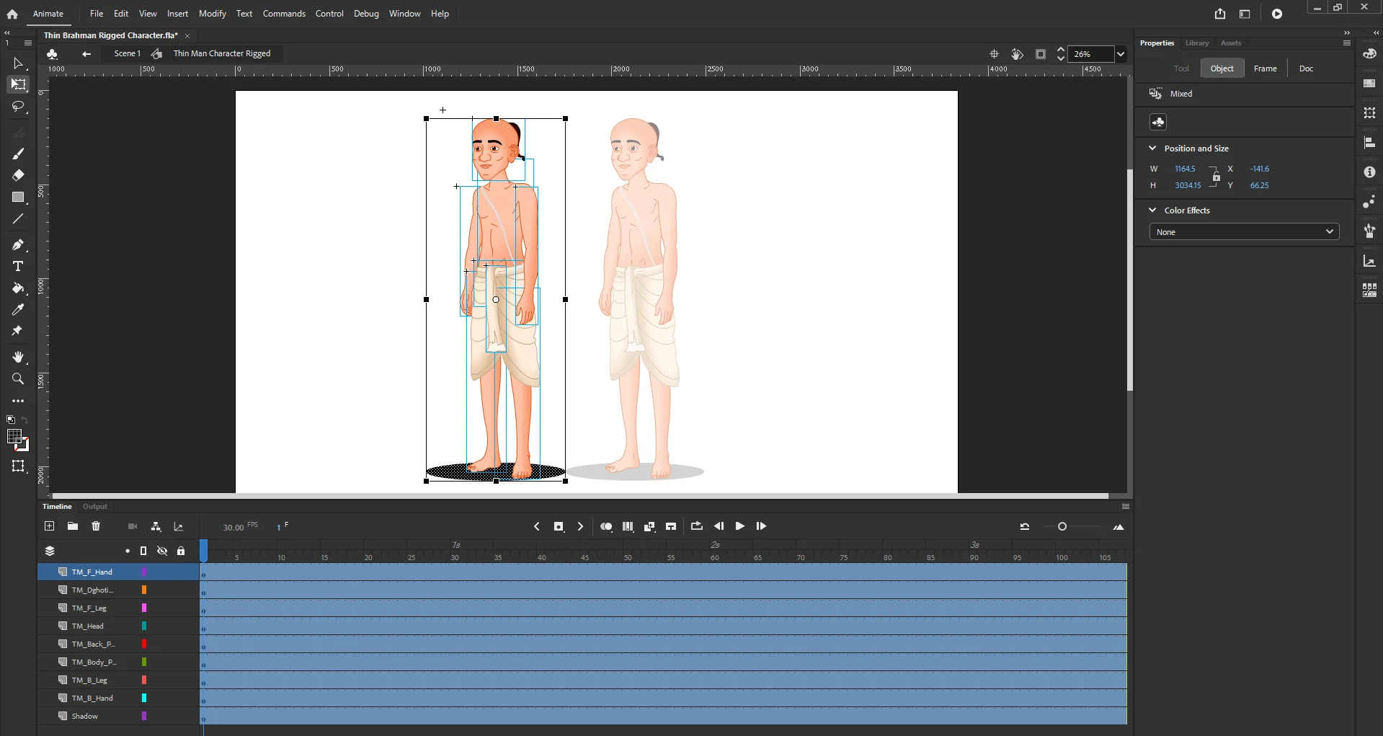Switch to the Frame properties tab
1383x736 pixels.
tap(1265, 68)
